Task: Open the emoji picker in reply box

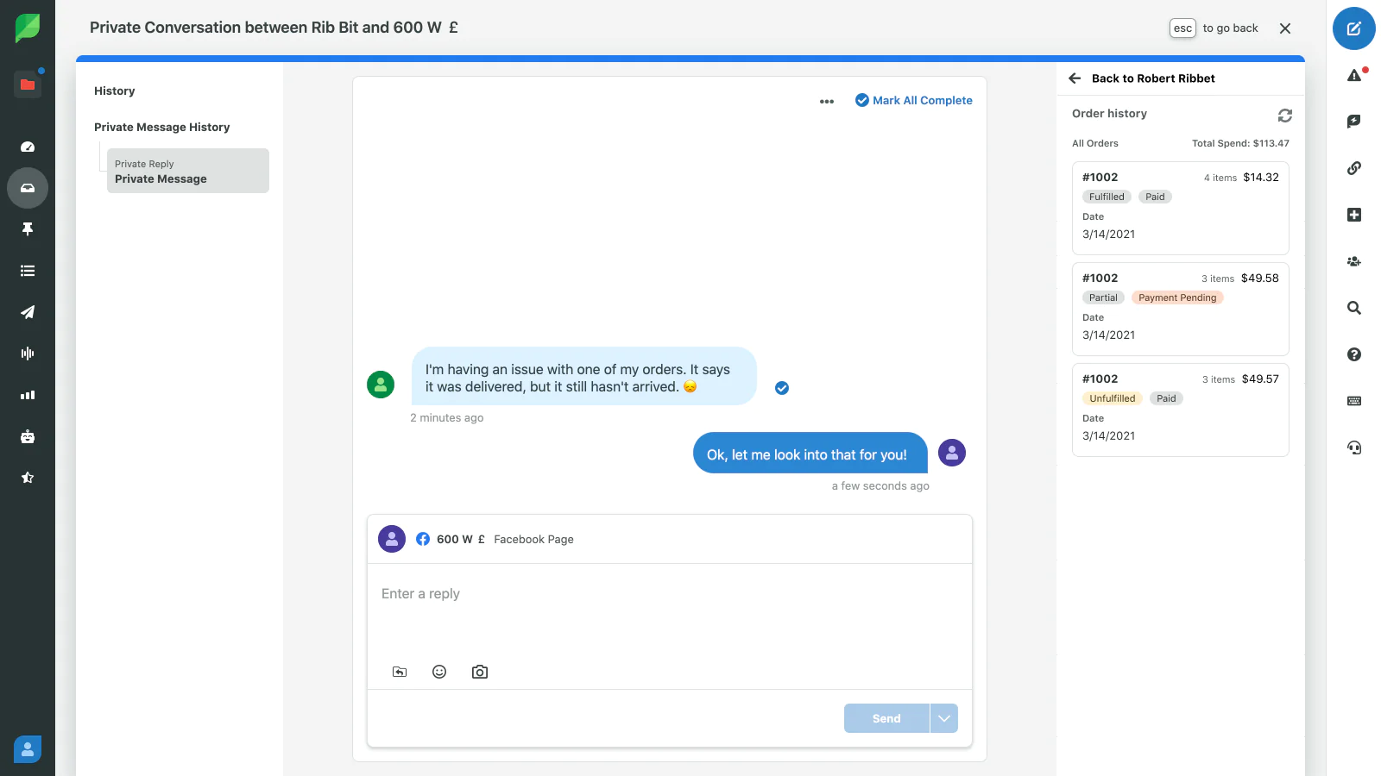Action: (x=439, y=672)
